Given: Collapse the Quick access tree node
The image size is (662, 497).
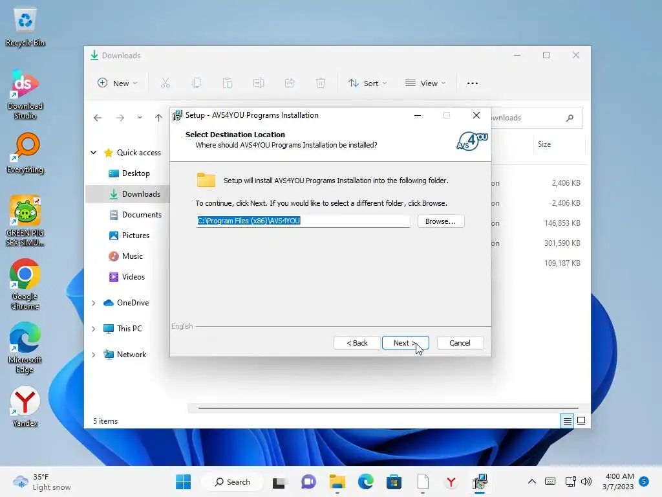Looking at the screenshot, I should tap(94, 153).
